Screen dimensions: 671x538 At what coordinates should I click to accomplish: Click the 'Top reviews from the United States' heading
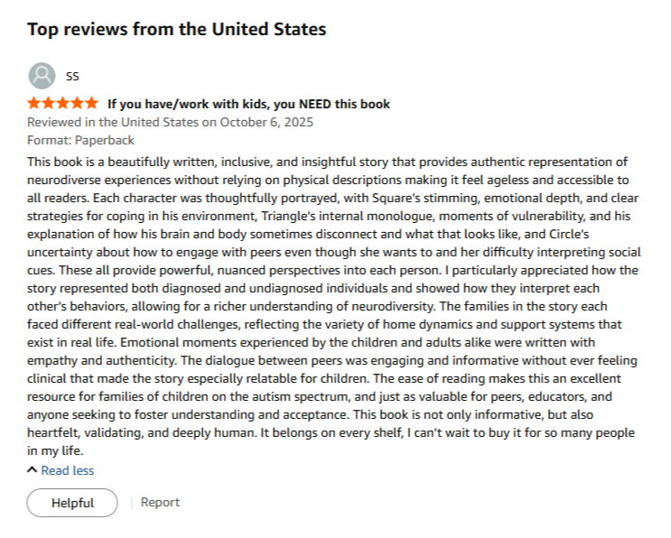(177, 29)
